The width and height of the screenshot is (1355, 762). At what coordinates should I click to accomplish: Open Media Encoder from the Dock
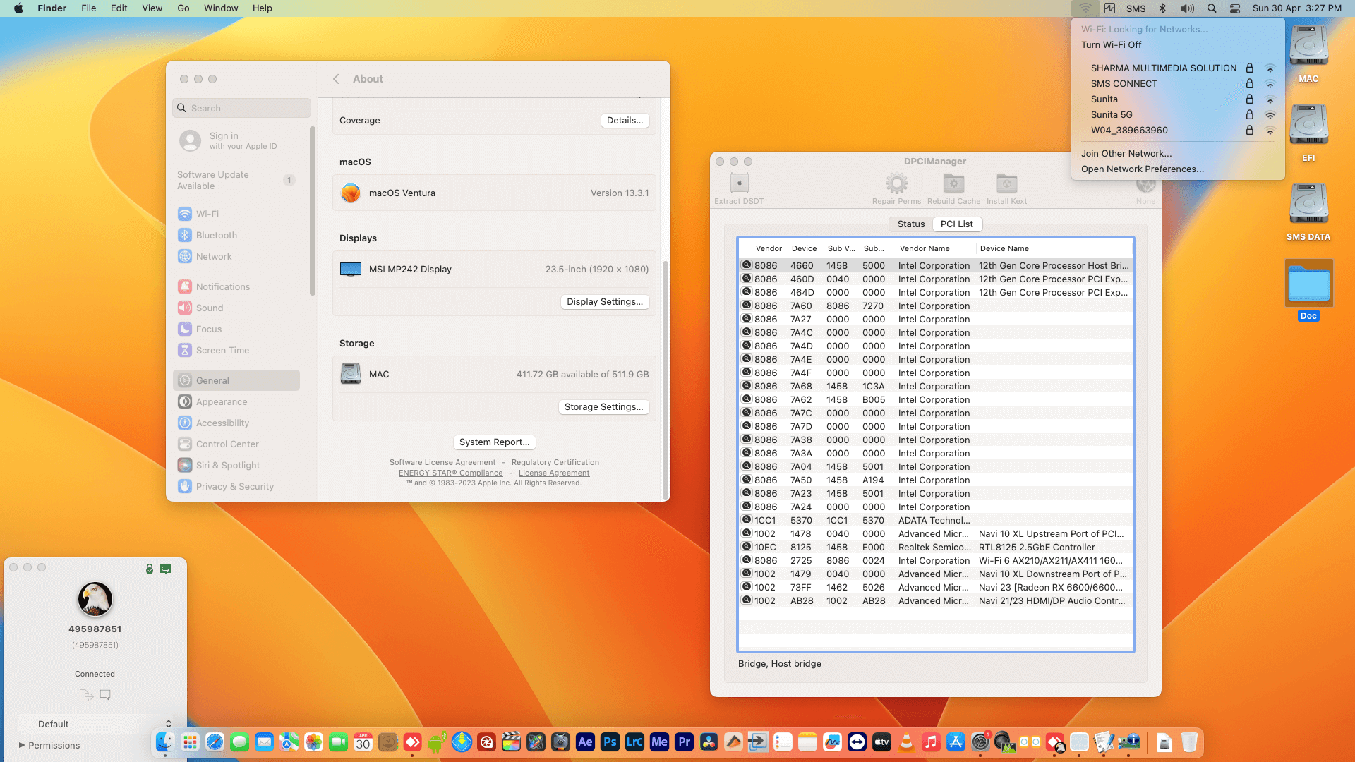click(x=660, y=742)
